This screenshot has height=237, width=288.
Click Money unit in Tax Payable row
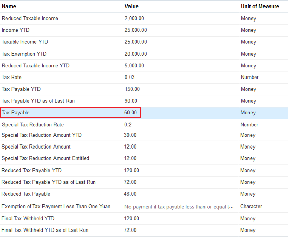click(x=248, y=113)
